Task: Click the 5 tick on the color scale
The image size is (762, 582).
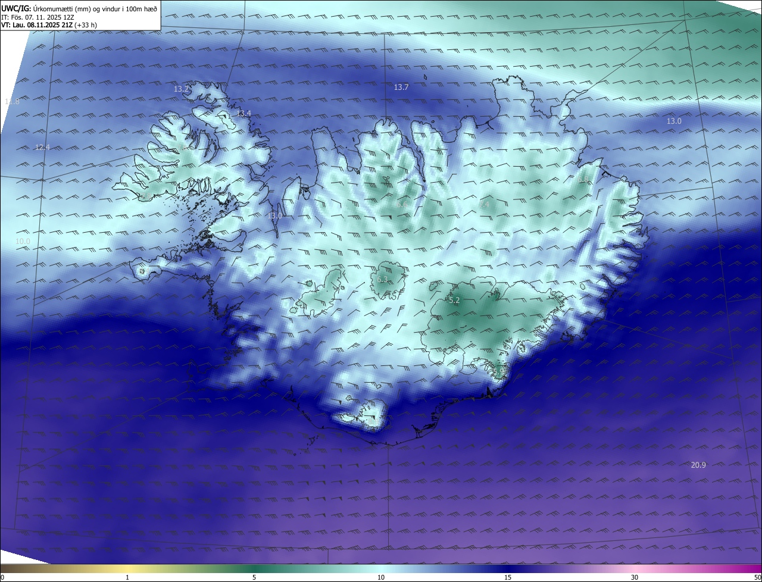Action: [254, 577]
